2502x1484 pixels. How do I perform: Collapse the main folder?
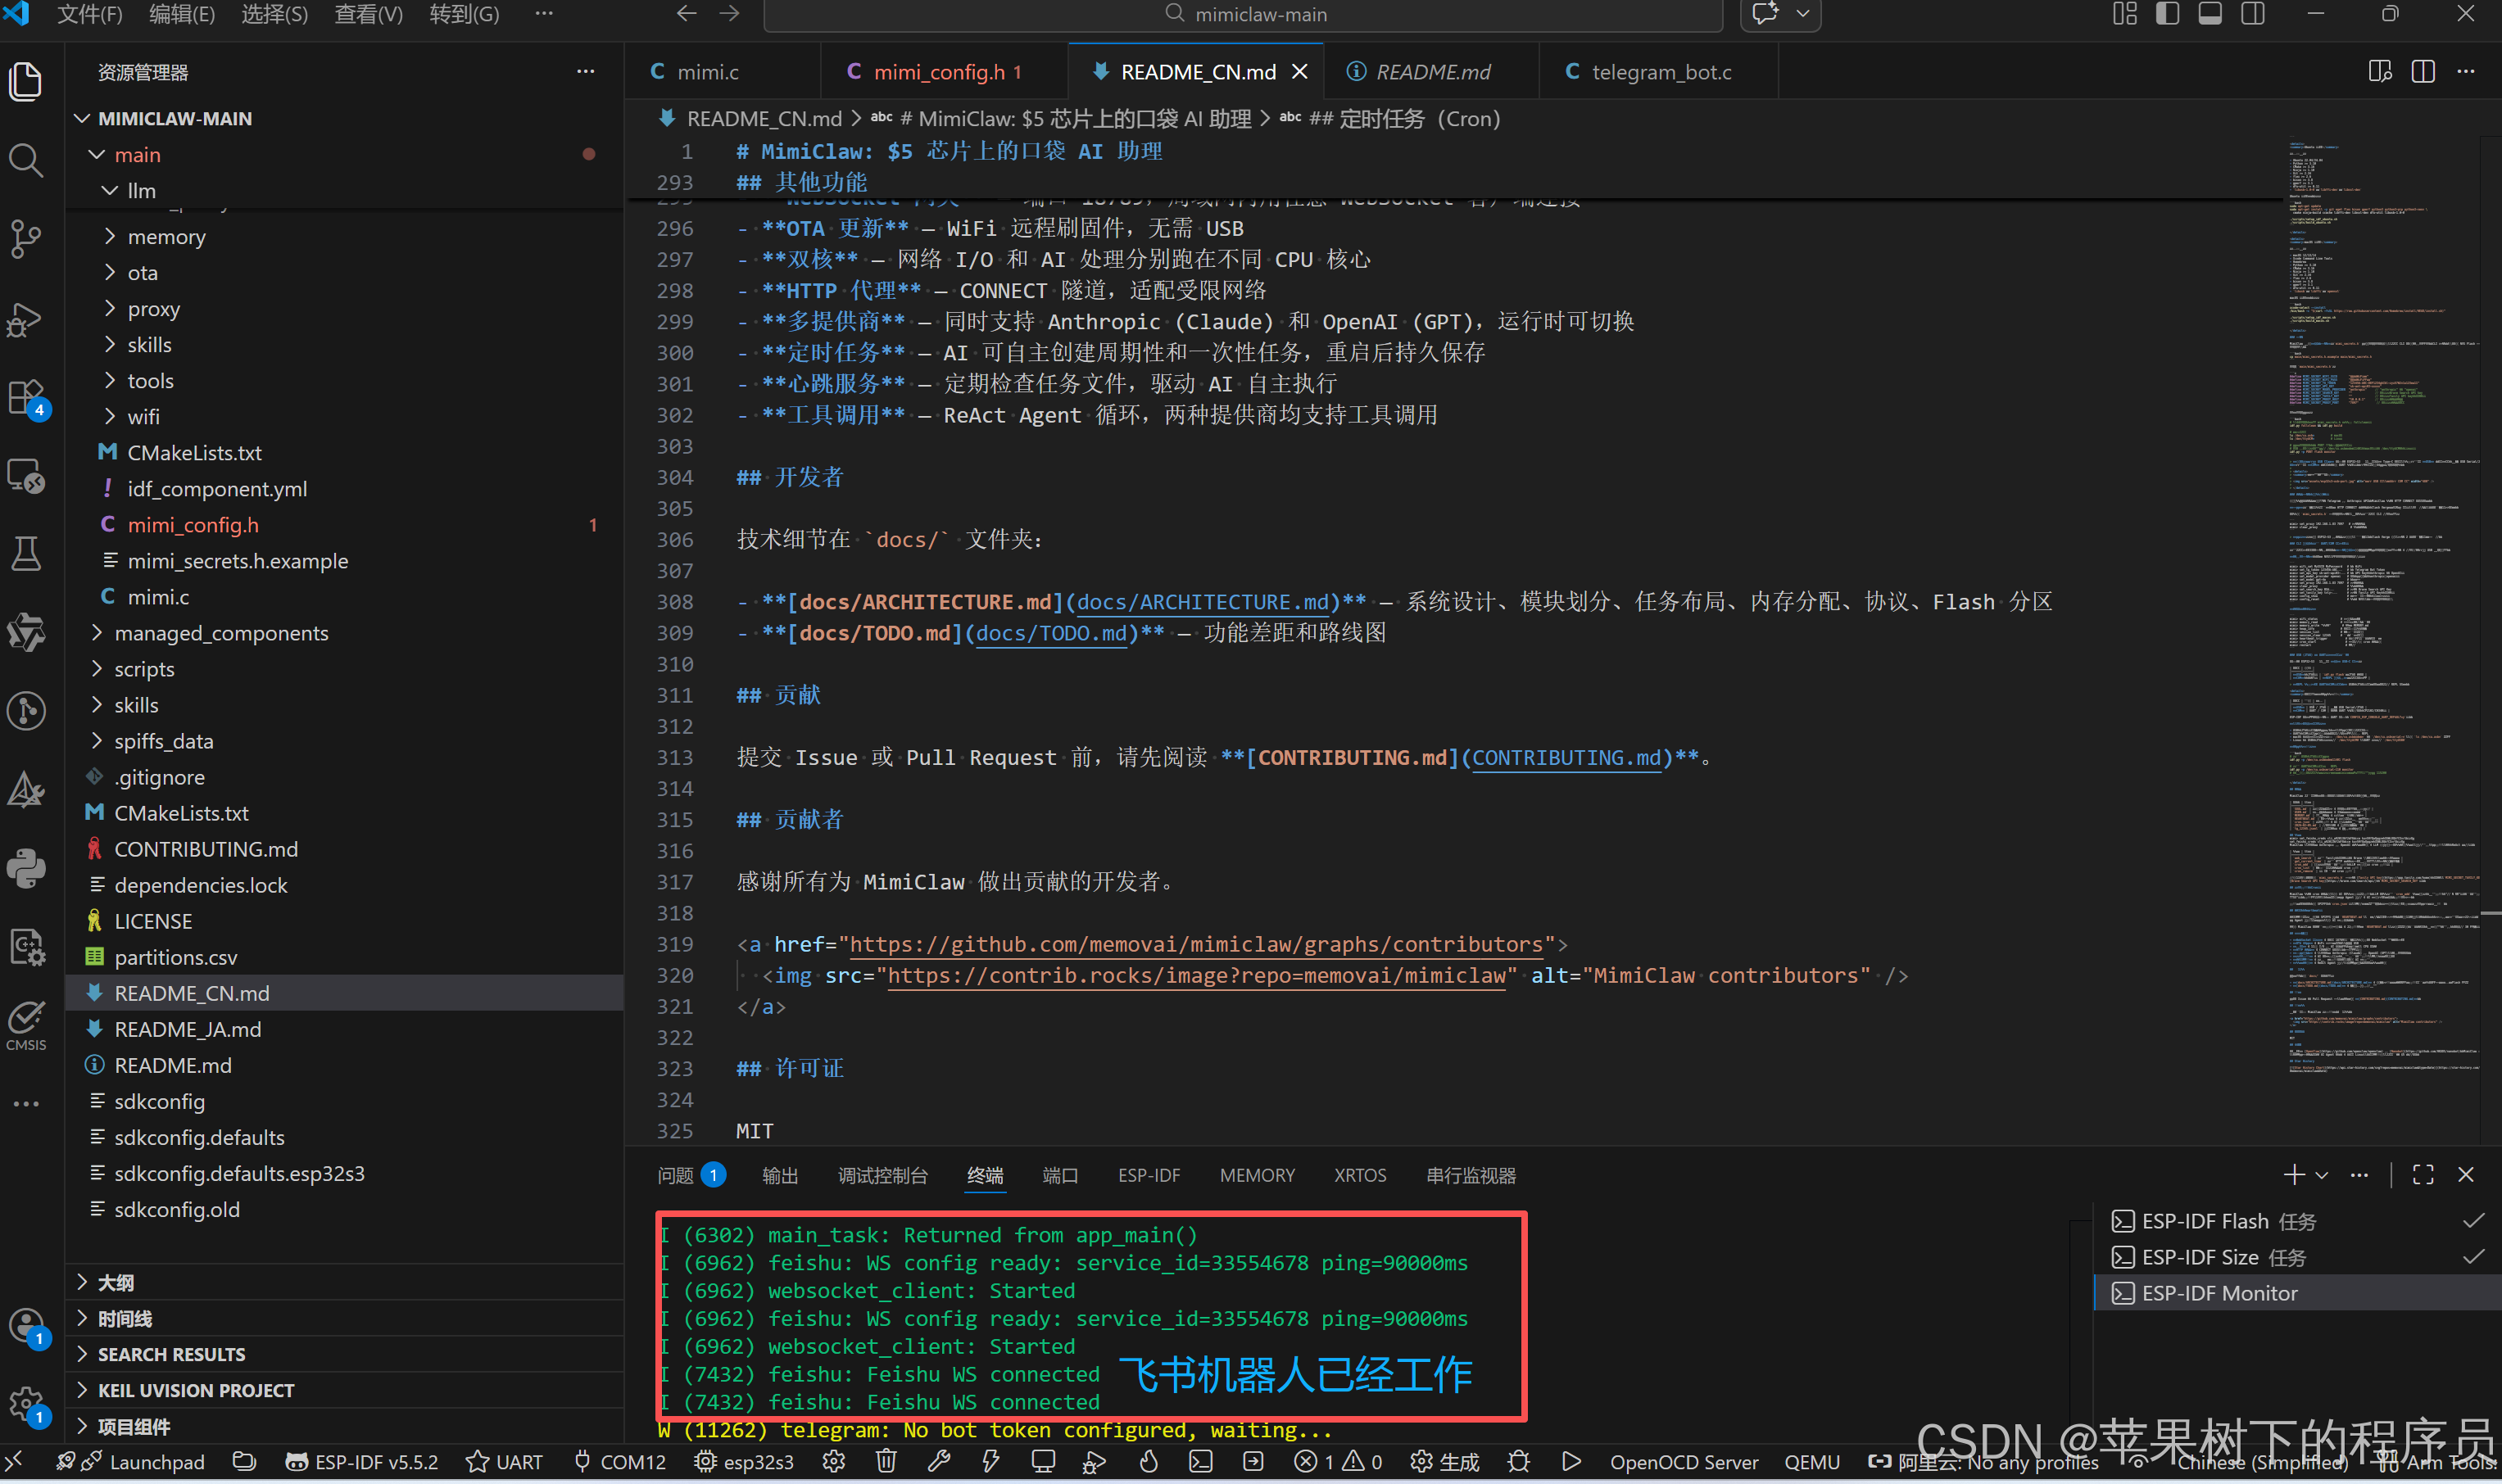(x=97, y=155)
